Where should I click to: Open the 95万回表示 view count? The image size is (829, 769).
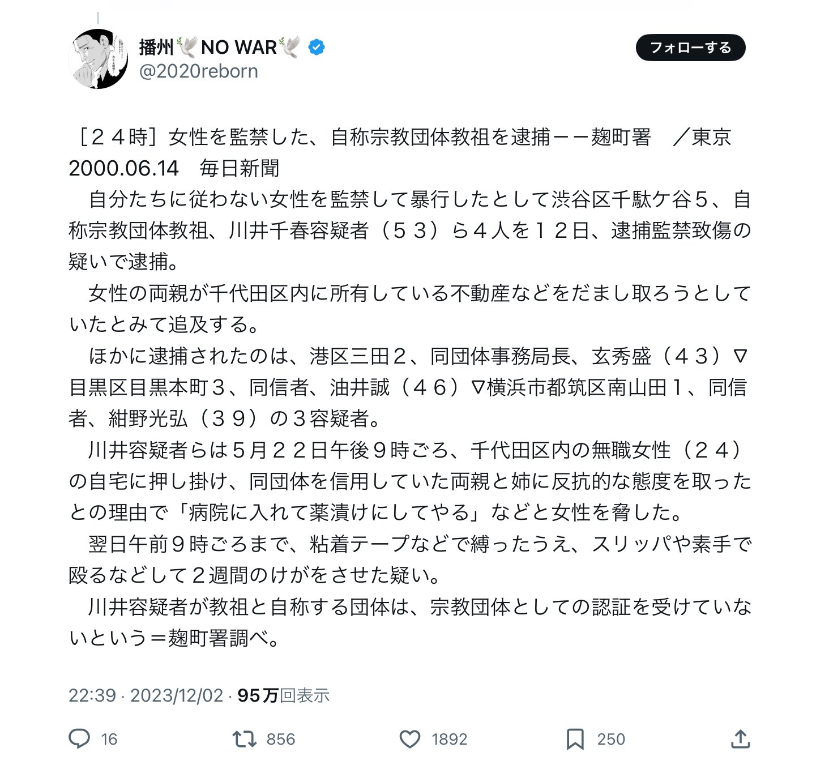point(283,695)
